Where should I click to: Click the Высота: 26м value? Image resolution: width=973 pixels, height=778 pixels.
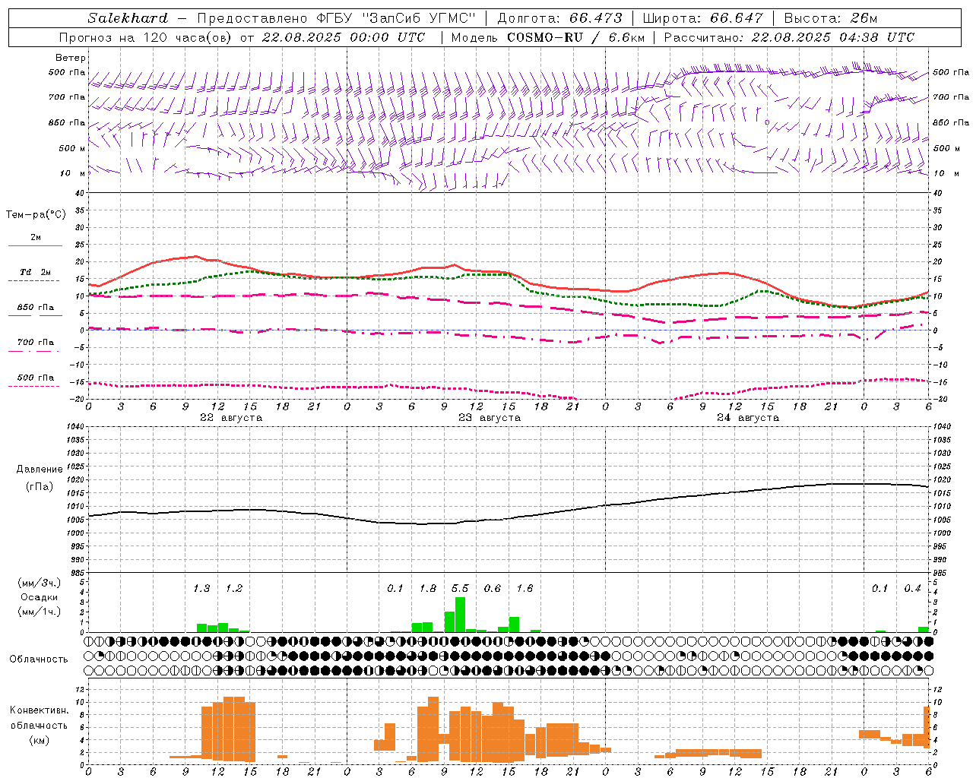coord(830,18)
